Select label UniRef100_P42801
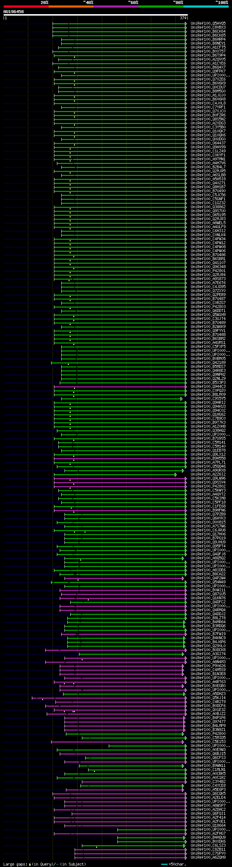This screenshot has width=232, height=867. click(x=208, y=271)
